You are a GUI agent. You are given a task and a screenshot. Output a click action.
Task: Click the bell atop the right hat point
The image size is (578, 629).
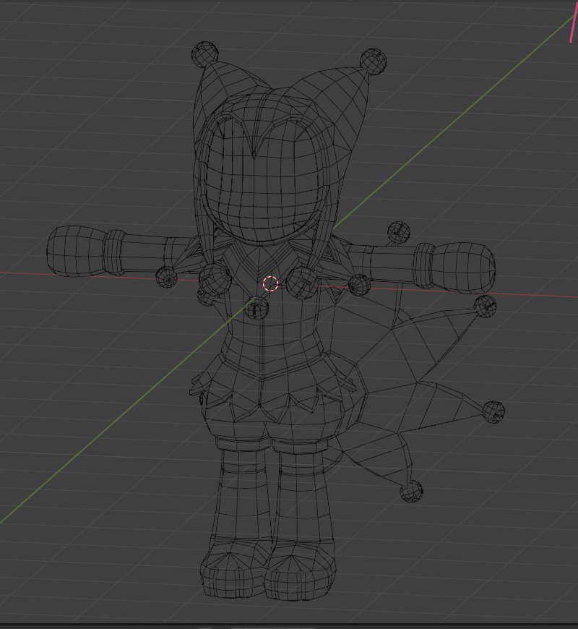(374, 61)
